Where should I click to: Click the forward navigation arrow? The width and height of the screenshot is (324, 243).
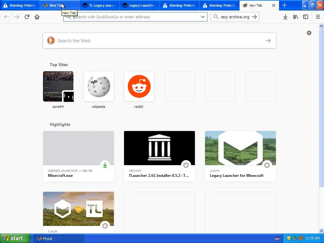point(17,17)
